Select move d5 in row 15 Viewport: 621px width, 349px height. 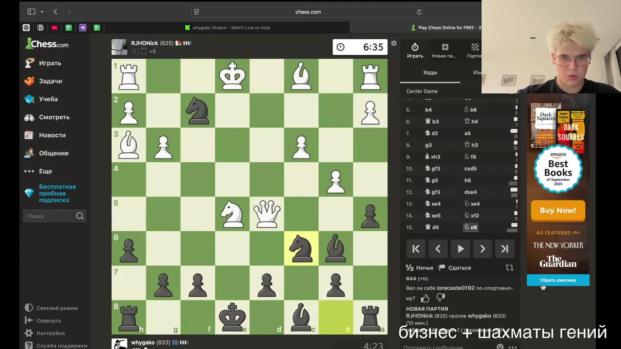click(x=431, y=227)
